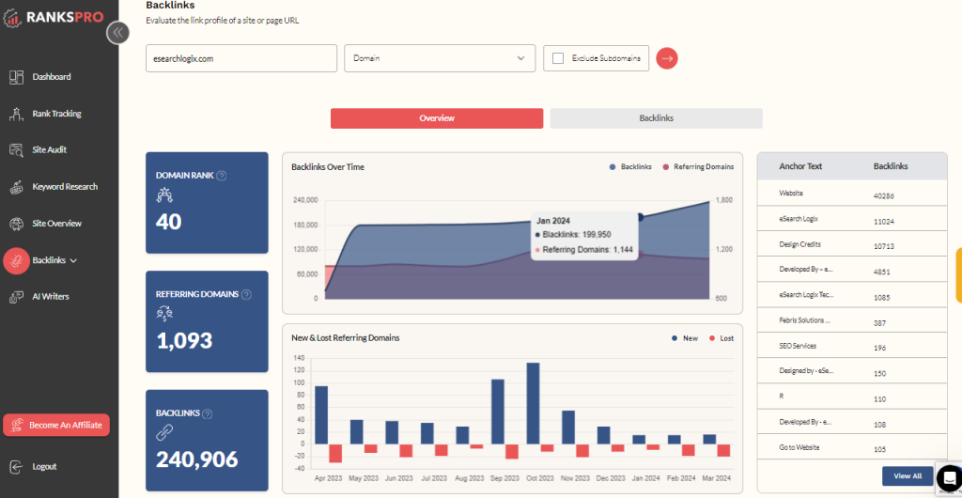Viewport: 962px width, 498px height.
Task: Open Rank Tracking from the sidebar
Action: pyautogui.click(x=56, y=114)
